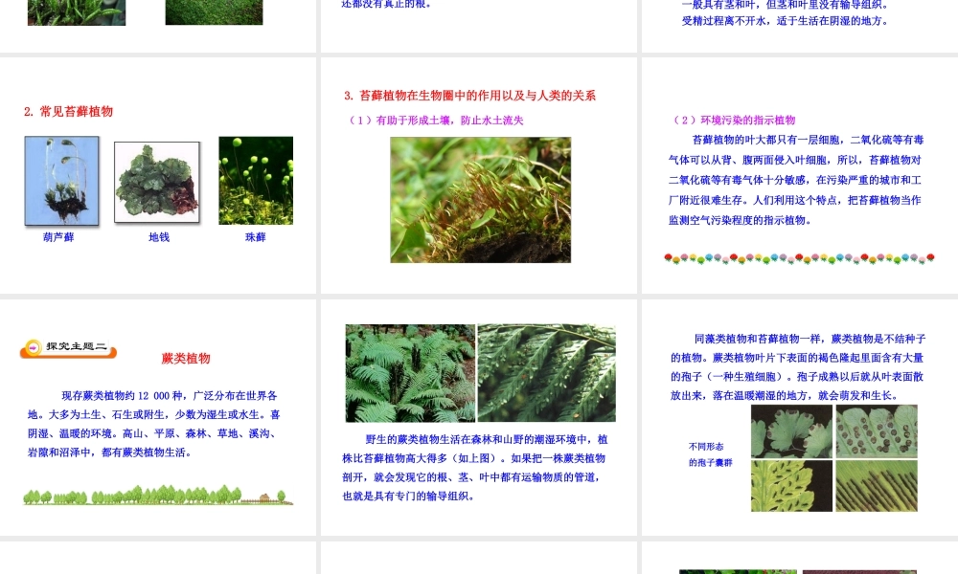This screenshot has height=574, width=958.
Task: Click the 珠藓 caption label
Action: click(256, 237)
